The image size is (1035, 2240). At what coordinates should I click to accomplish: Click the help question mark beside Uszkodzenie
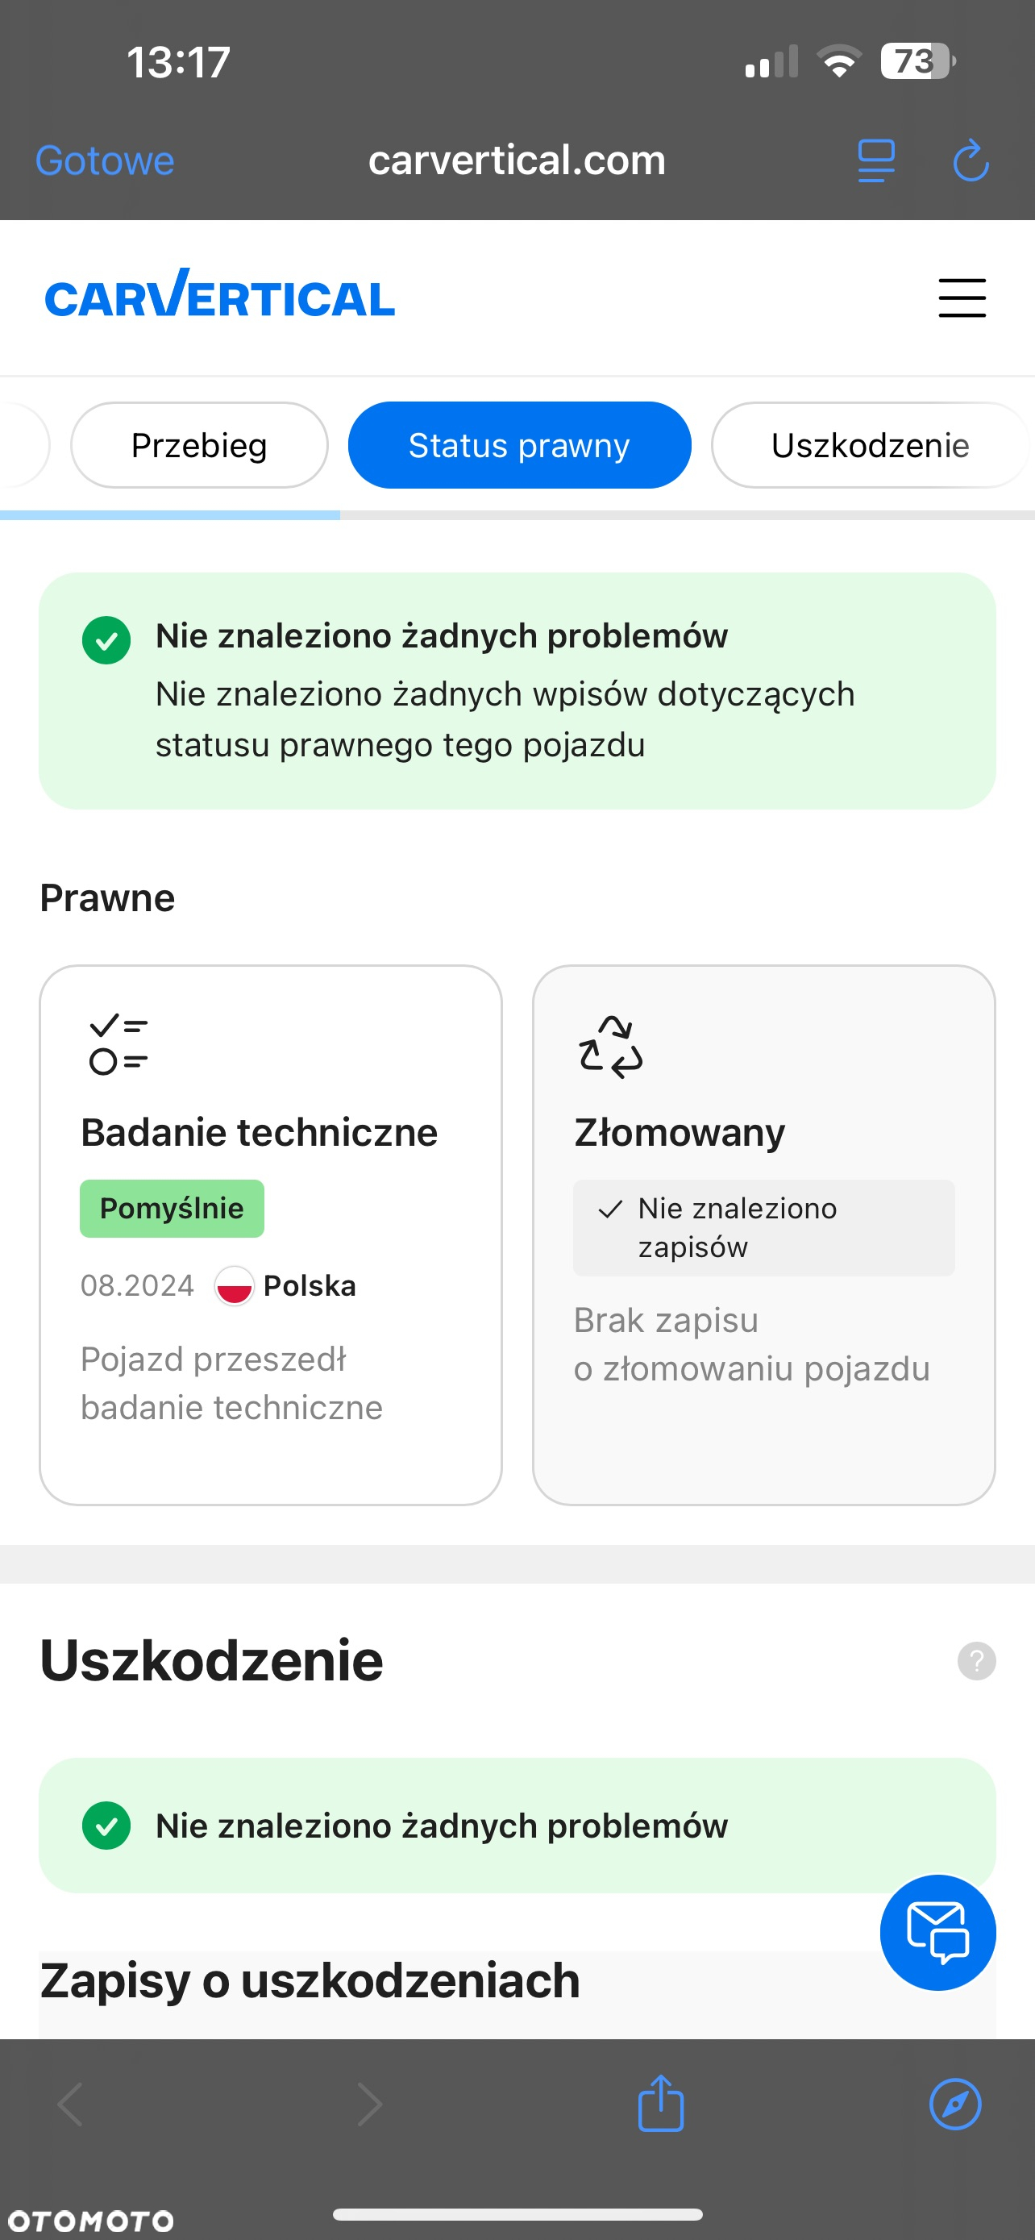pyautogui.click(x=976, y=1661)
